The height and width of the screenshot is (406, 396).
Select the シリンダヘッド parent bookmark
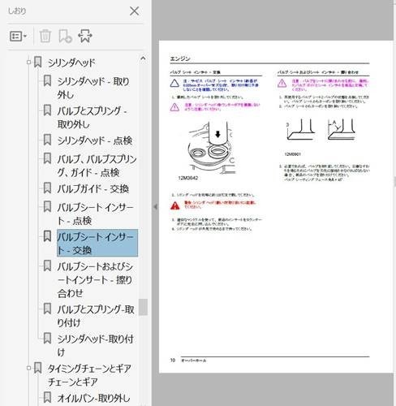[x=71, y=63]
